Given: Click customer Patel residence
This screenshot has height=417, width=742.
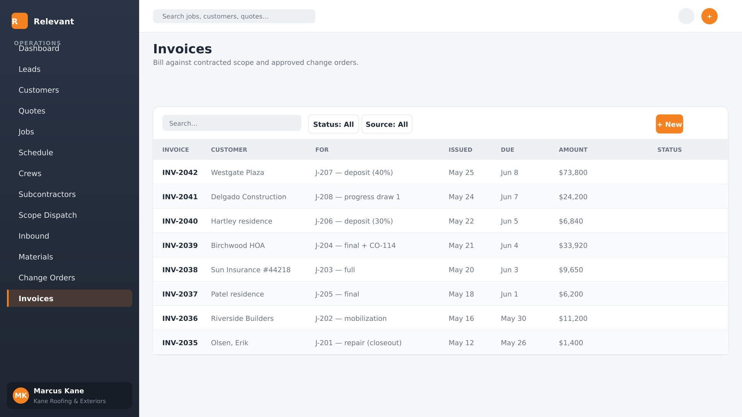Looking at the screenshot, I should point(237,294).
